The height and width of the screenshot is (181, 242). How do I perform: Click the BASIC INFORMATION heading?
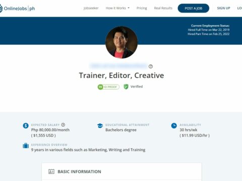[x=79, y=171]
